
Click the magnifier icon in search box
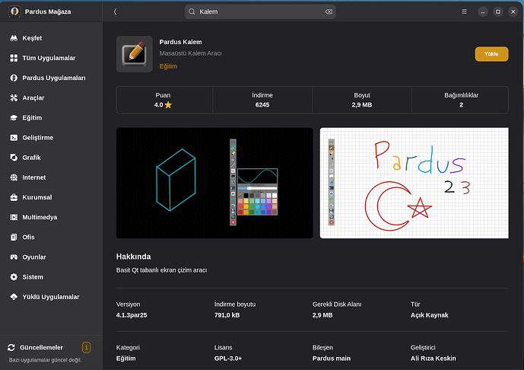click(192, 11)
